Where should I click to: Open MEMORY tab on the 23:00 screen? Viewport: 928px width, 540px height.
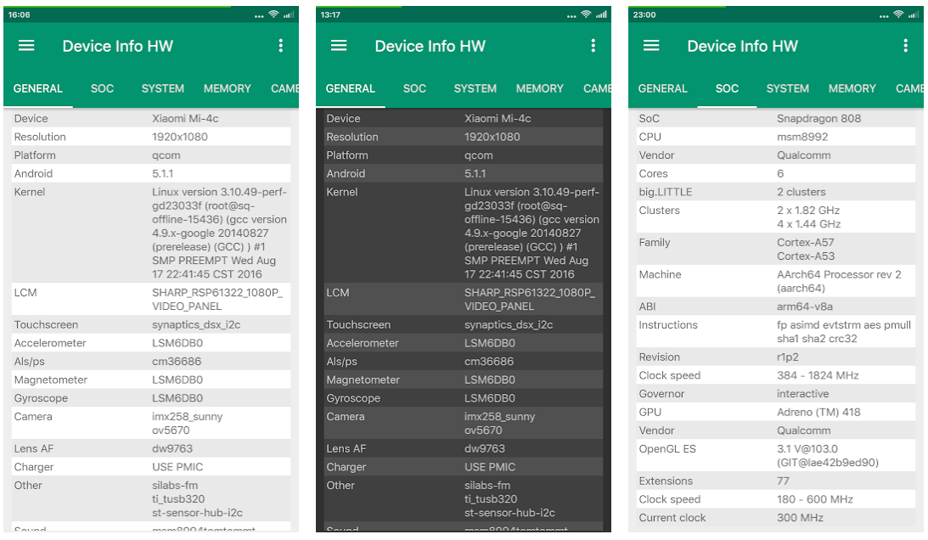pos(852,88)
